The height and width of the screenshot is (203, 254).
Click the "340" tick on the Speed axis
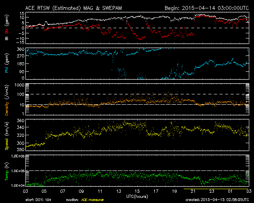click(21, 127)
